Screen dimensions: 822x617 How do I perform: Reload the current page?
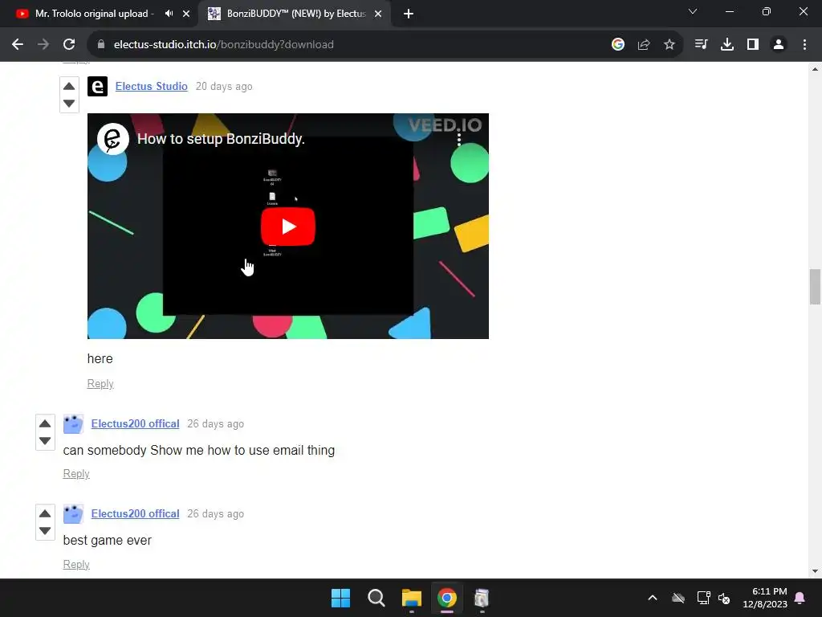pyautogui.click(x=69, y=45)
